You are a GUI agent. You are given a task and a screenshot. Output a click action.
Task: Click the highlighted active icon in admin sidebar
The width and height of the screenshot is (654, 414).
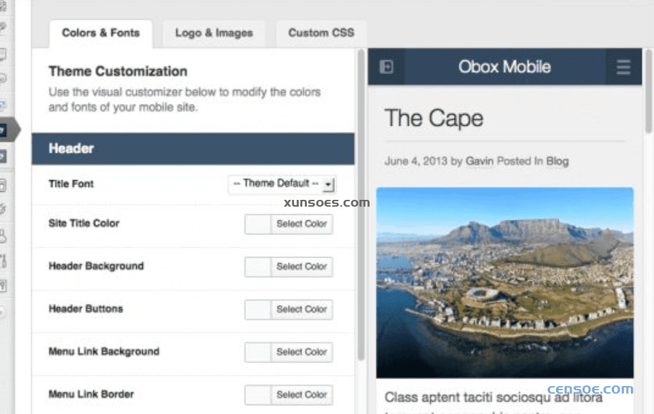(x=4, y=130)
